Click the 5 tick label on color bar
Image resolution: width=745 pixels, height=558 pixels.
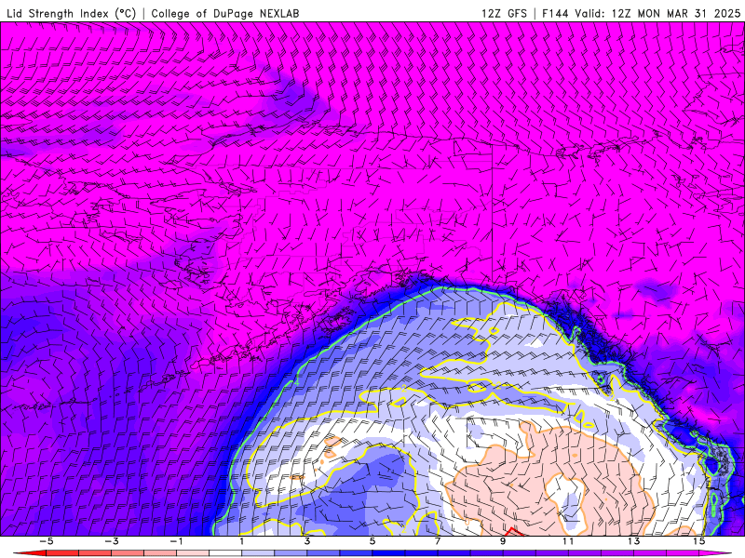click(x=372, y=541)
